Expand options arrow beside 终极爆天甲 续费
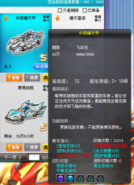This screenshot has height=185, width=134. (x=45, y=78)
